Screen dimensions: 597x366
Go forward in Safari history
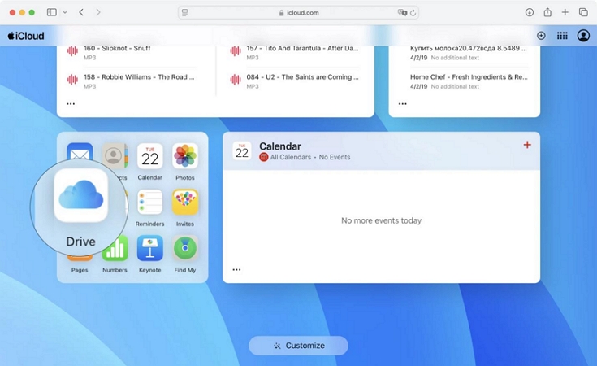click(98, 12)
